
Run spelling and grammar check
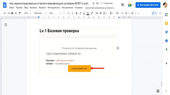click(x=16, y=13)
